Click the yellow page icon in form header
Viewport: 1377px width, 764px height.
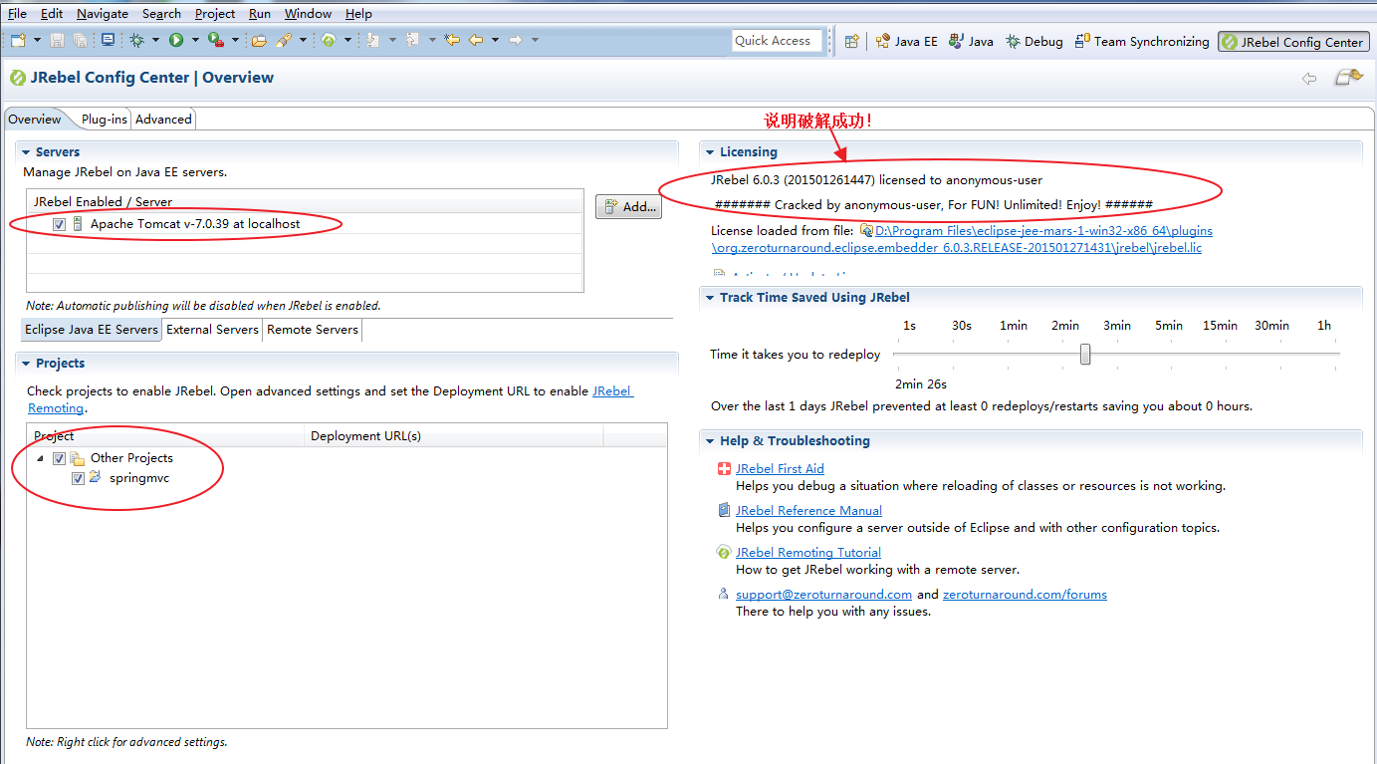tap(1348, 77)
